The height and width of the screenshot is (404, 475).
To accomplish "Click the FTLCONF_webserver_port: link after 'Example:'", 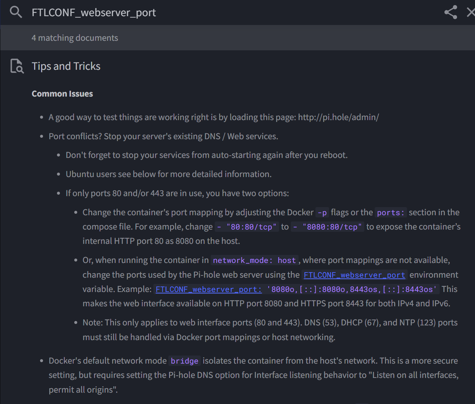I will coord(208,289).
